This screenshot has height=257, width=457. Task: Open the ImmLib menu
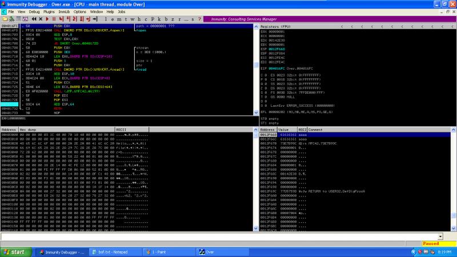64,11
